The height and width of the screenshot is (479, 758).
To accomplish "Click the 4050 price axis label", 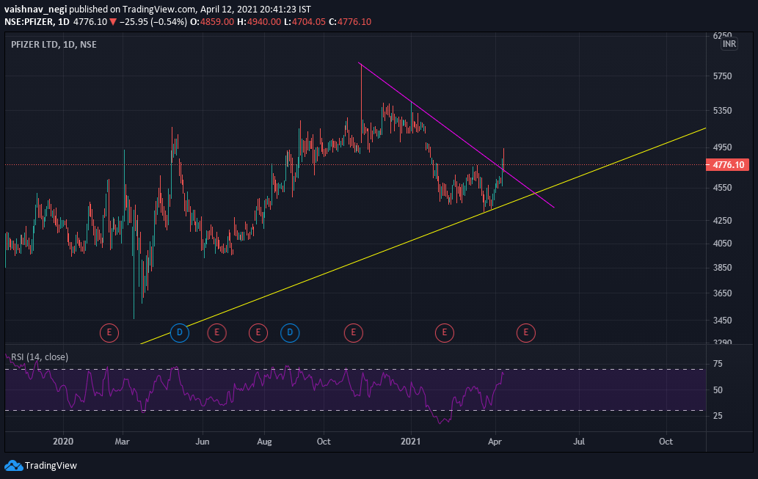I will click(722, 243).
